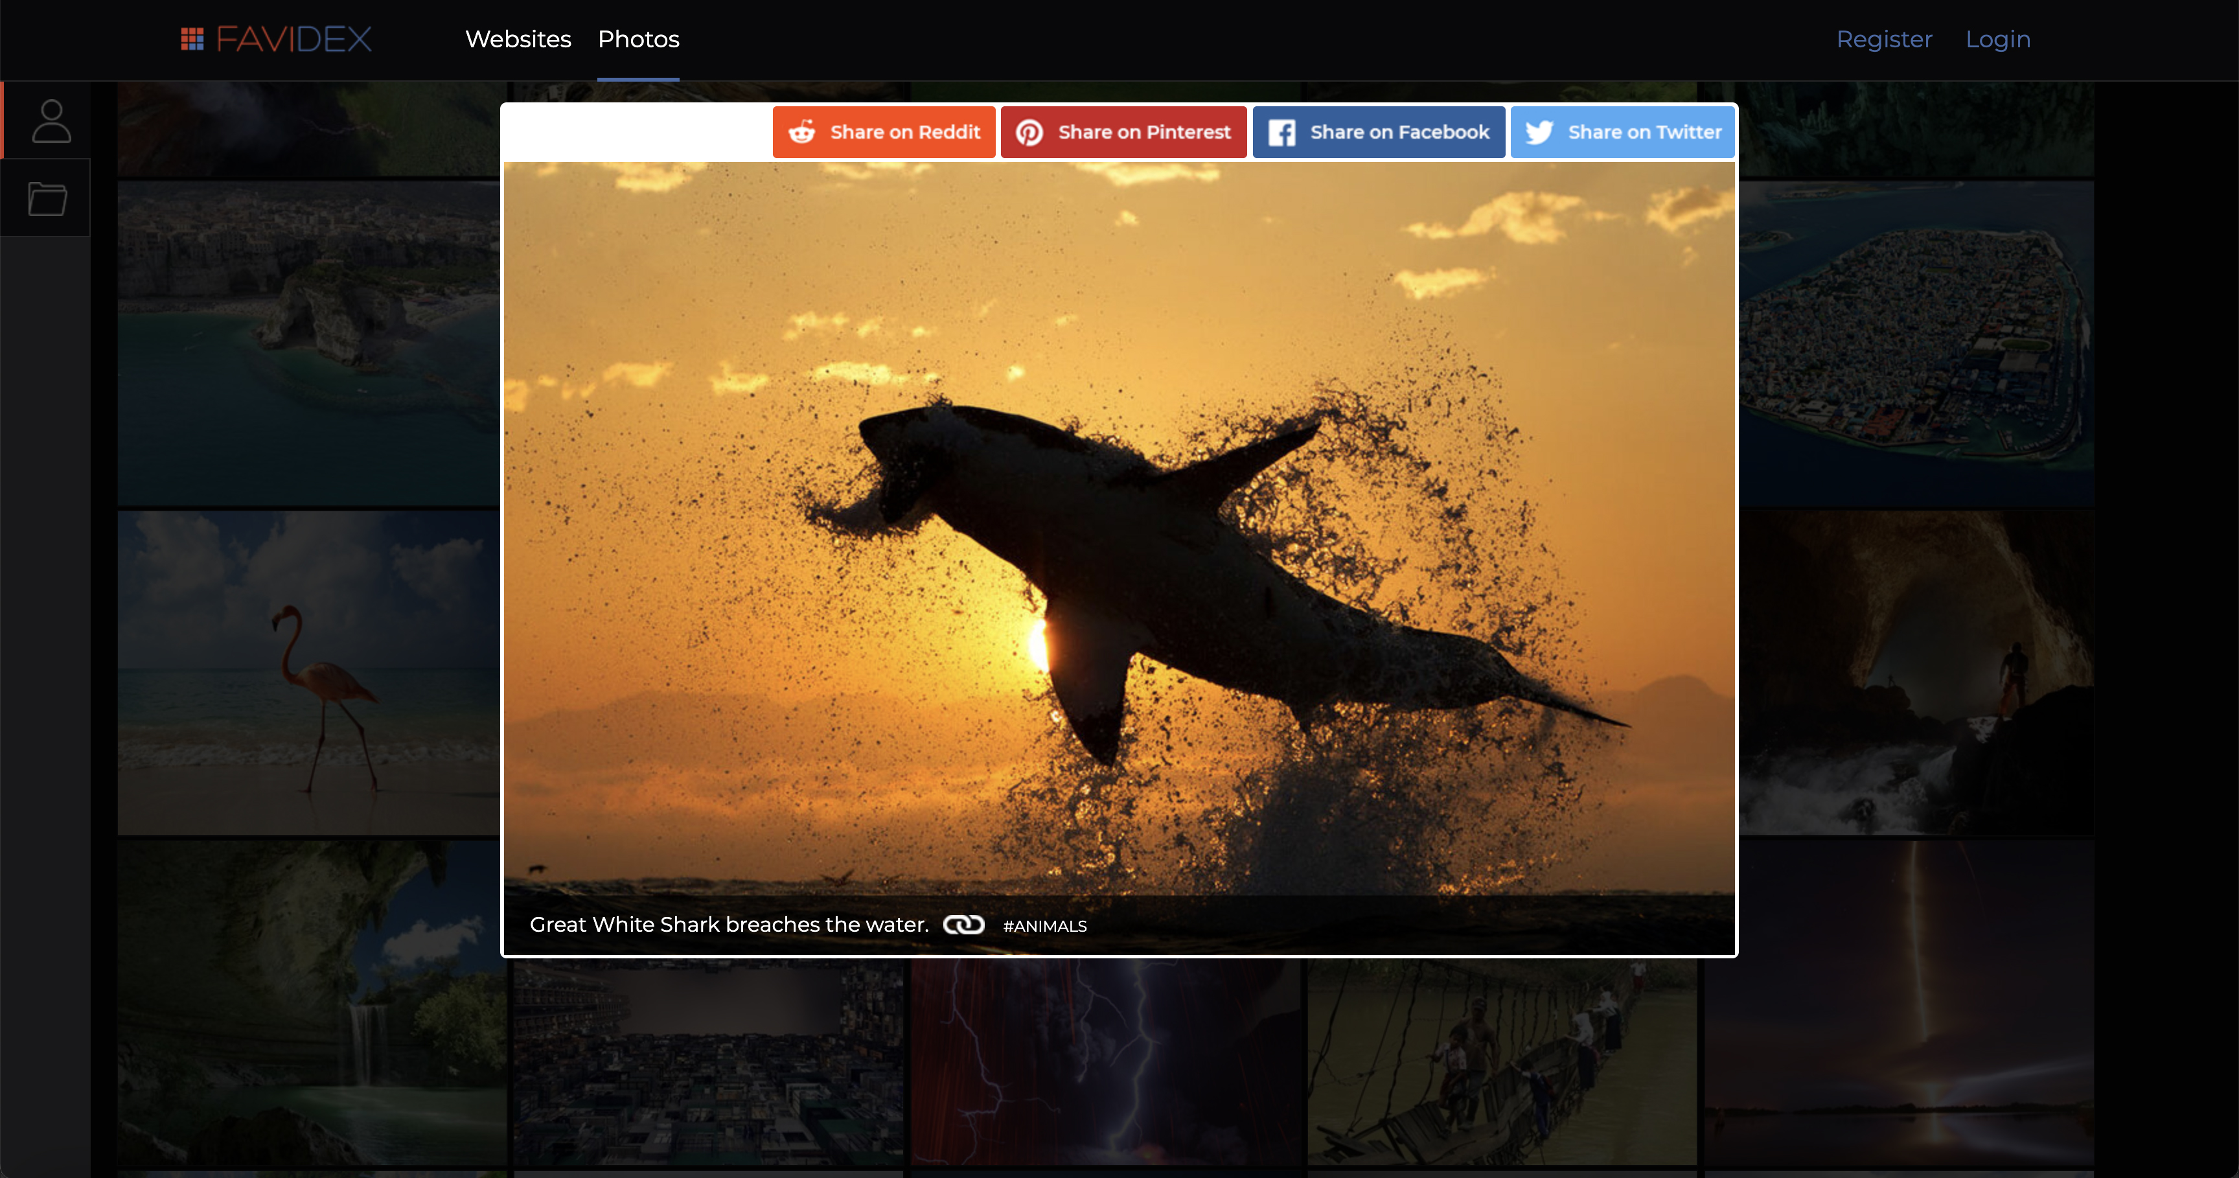Switch to the Websites tab
The height and width of the screenshot is (1178, 2239).
pos(518,39)
